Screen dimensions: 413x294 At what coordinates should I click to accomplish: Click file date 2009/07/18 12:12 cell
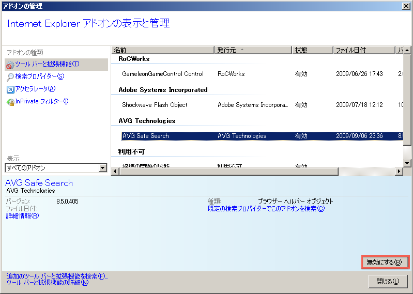click(359, 105)
